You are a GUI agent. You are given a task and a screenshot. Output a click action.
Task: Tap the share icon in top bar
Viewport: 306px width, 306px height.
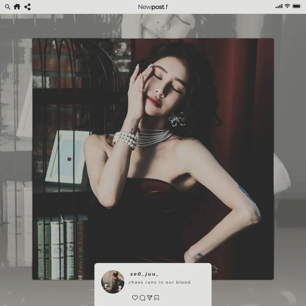point(28,7)
